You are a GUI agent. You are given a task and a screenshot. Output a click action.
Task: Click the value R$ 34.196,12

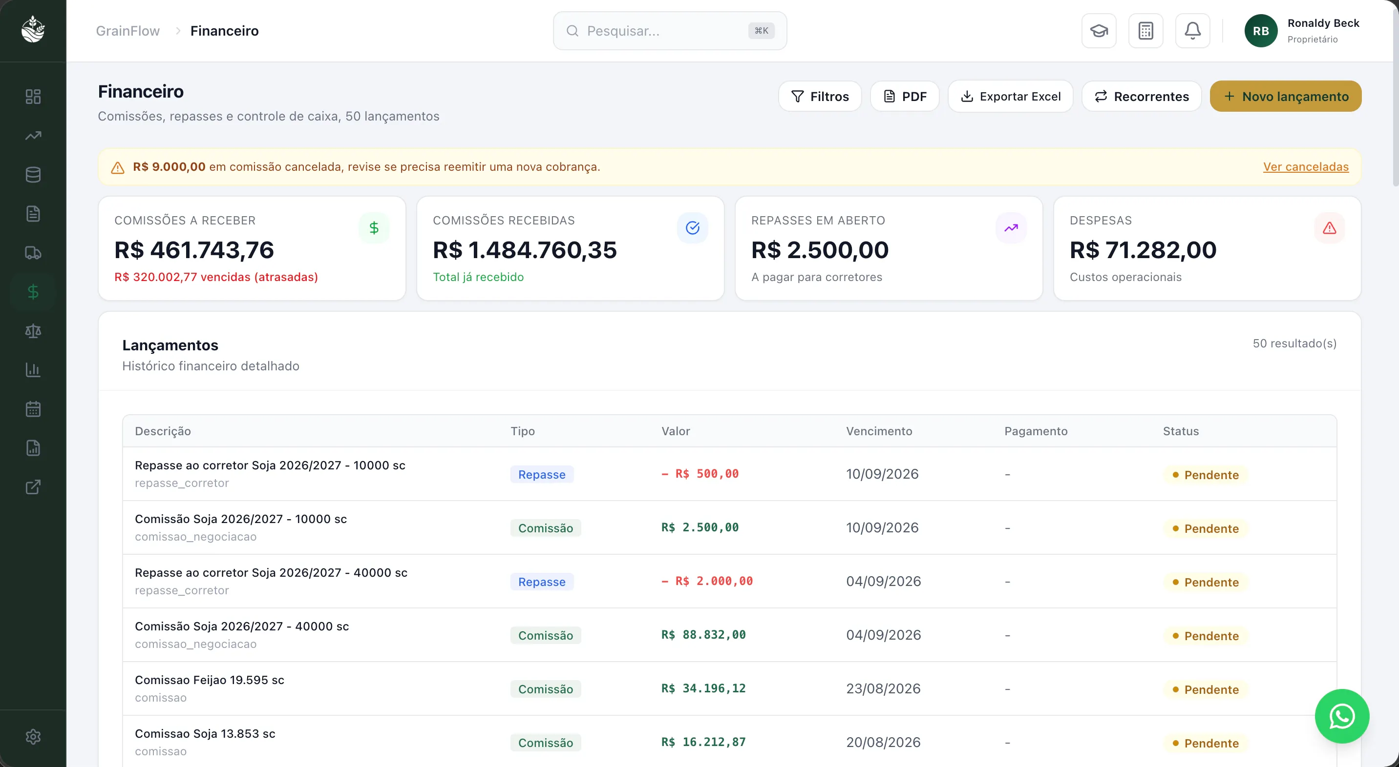(x=703, y=688)
